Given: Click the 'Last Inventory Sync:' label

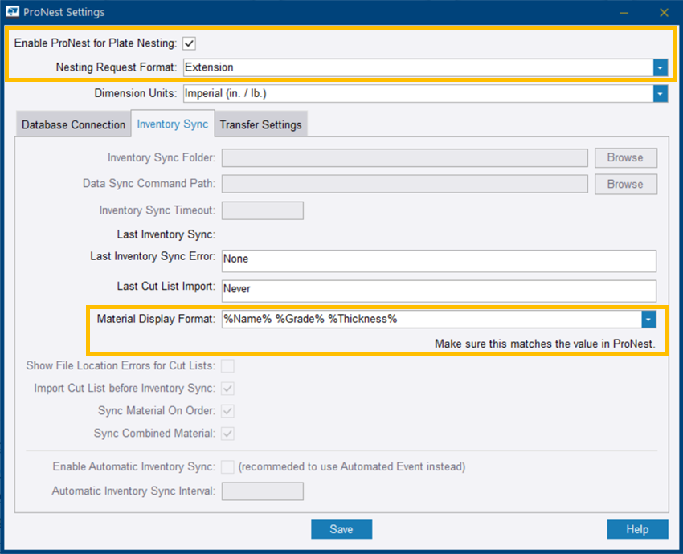Looking at the screenshot, I should pos(166,234).
